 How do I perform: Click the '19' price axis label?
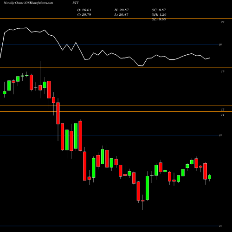[222, 71]
